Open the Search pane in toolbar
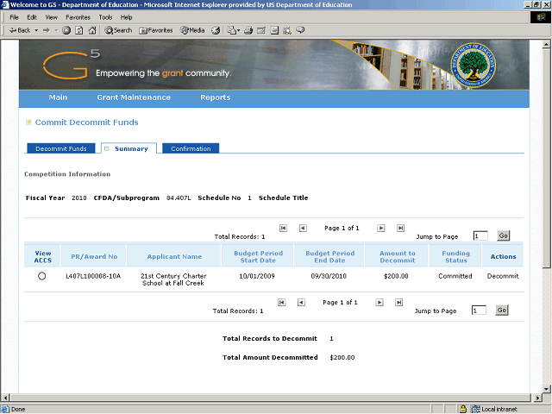 (x=118, y=30)
